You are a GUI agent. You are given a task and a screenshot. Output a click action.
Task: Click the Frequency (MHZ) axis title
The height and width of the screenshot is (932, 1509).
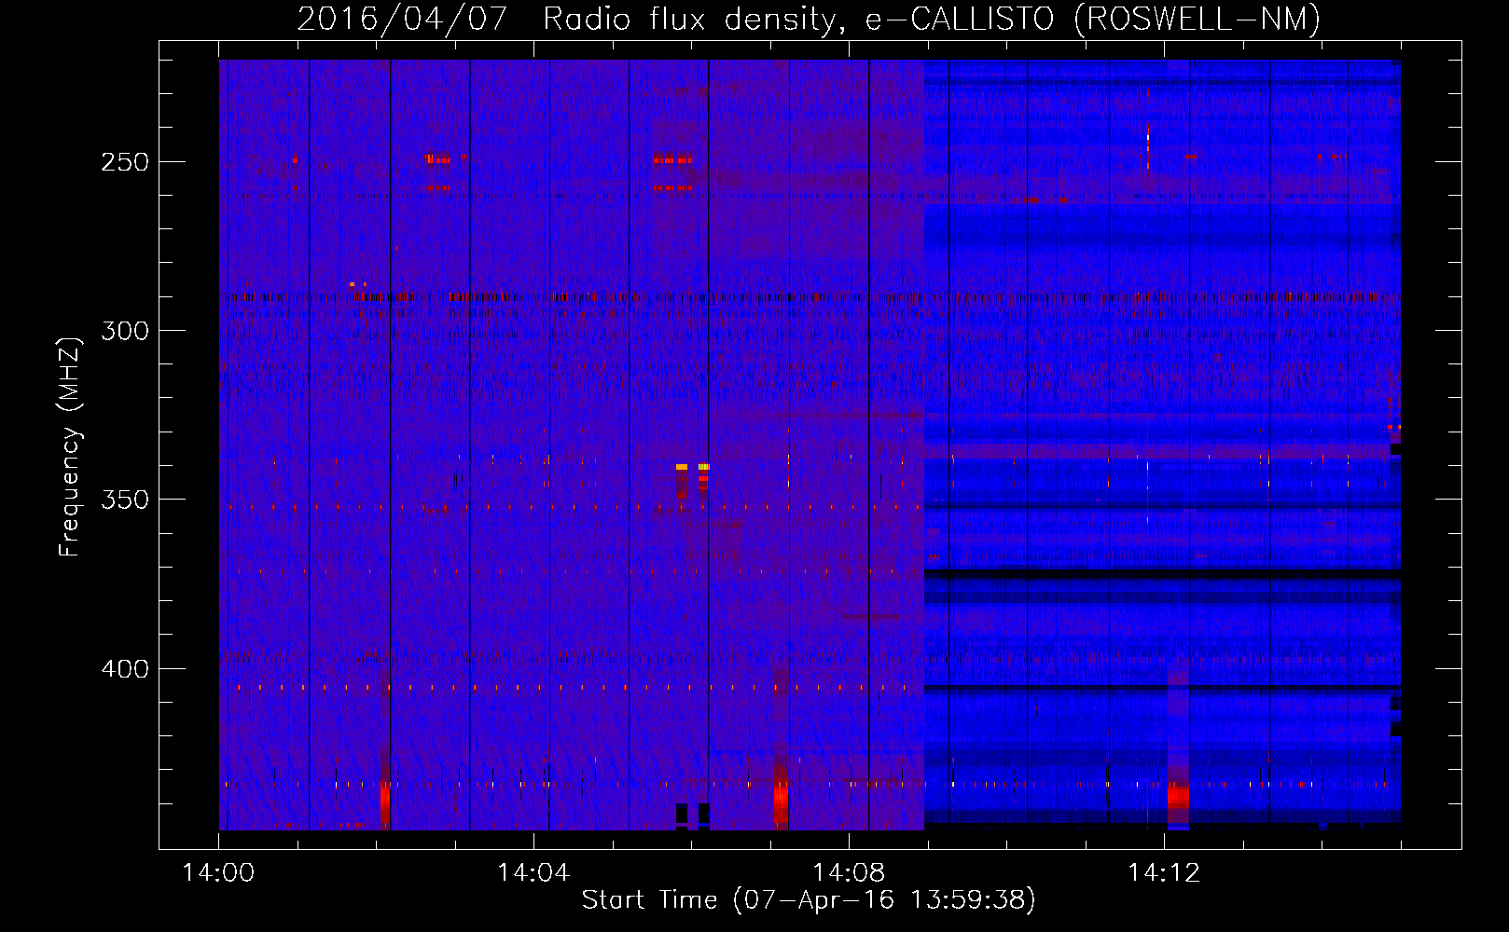(70, 446)
